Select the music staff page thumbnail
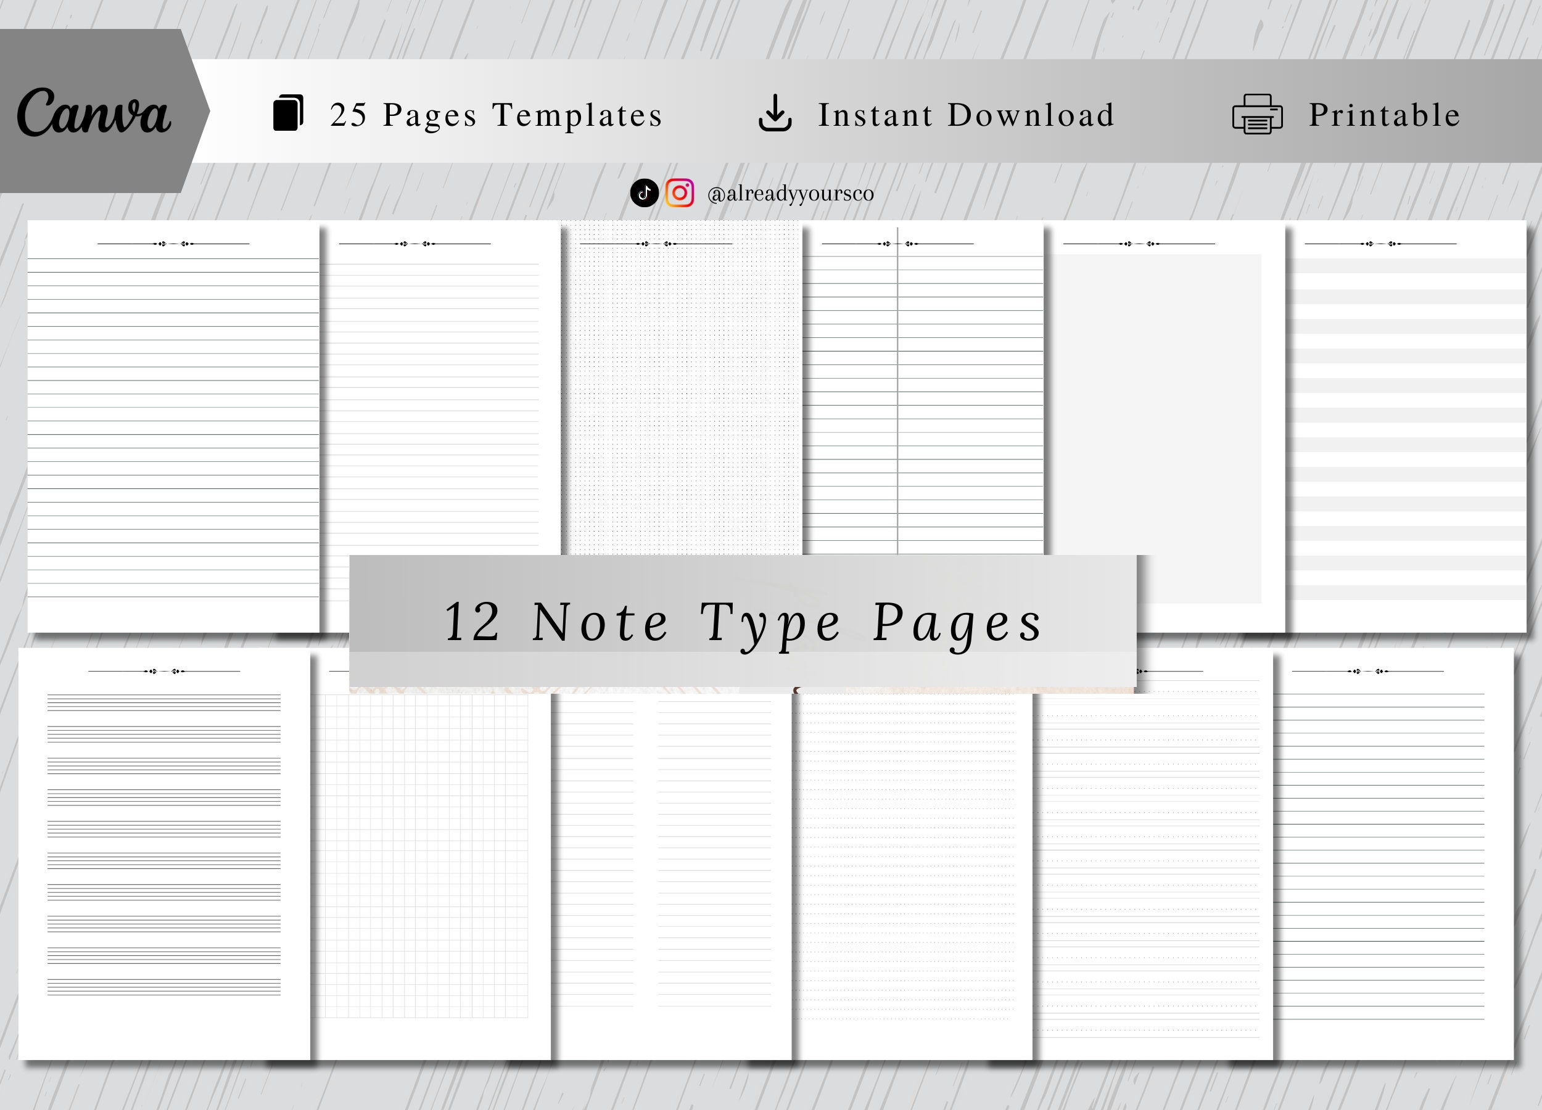 coord(164,853)
